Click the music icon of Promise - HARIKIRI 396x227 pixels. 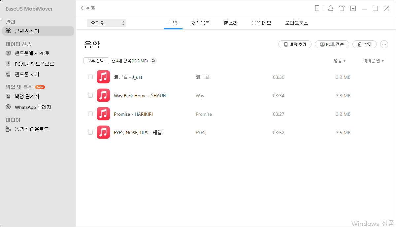103,114
